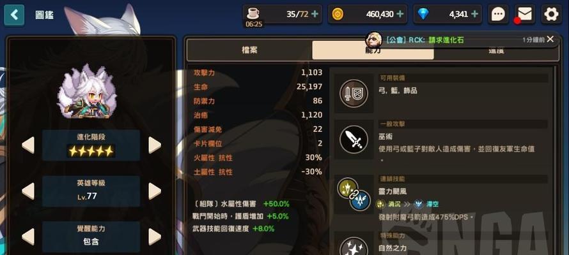This screenshot has height=255, width=569.
Task: Increase evolution stage with right arrow
Action: pyautogui.click(x=155, y=145)
